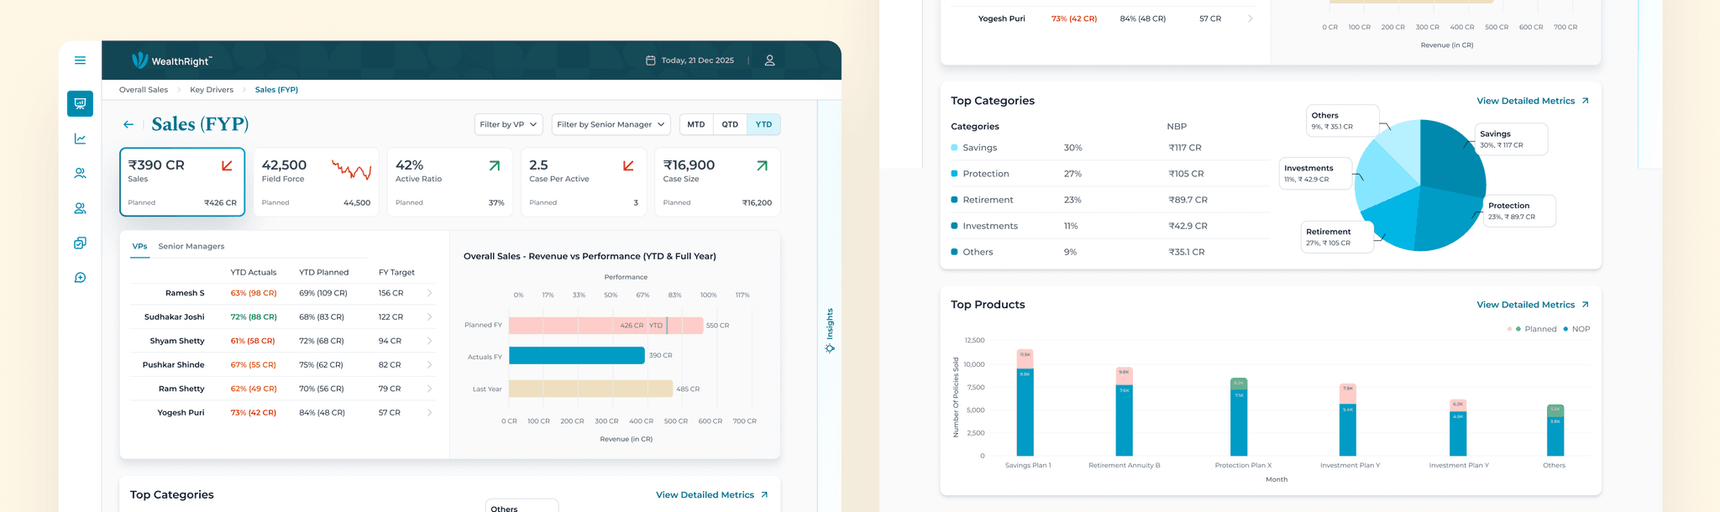Click the WealthRight logo in the header
The image size is (1720, 512).
[x=172, y=60]
